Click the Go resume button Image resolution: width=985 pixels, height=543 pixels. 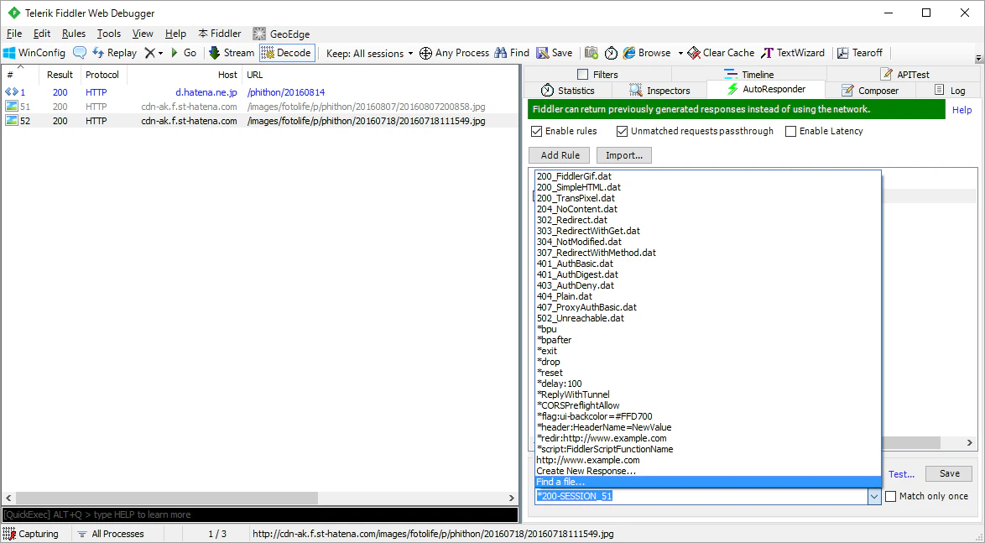click(x=184, y=53)
